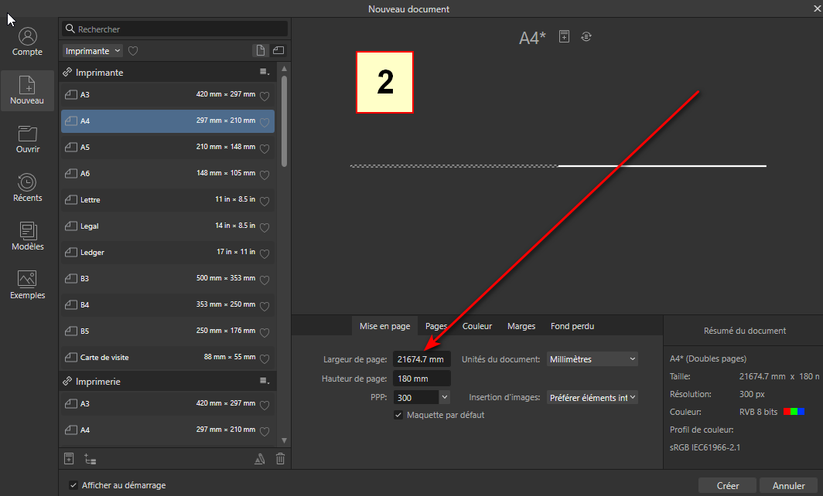The width and height of the screenshot is (823, 496).
Task: Select the Carte de visite preset
Action: point(168,357)
